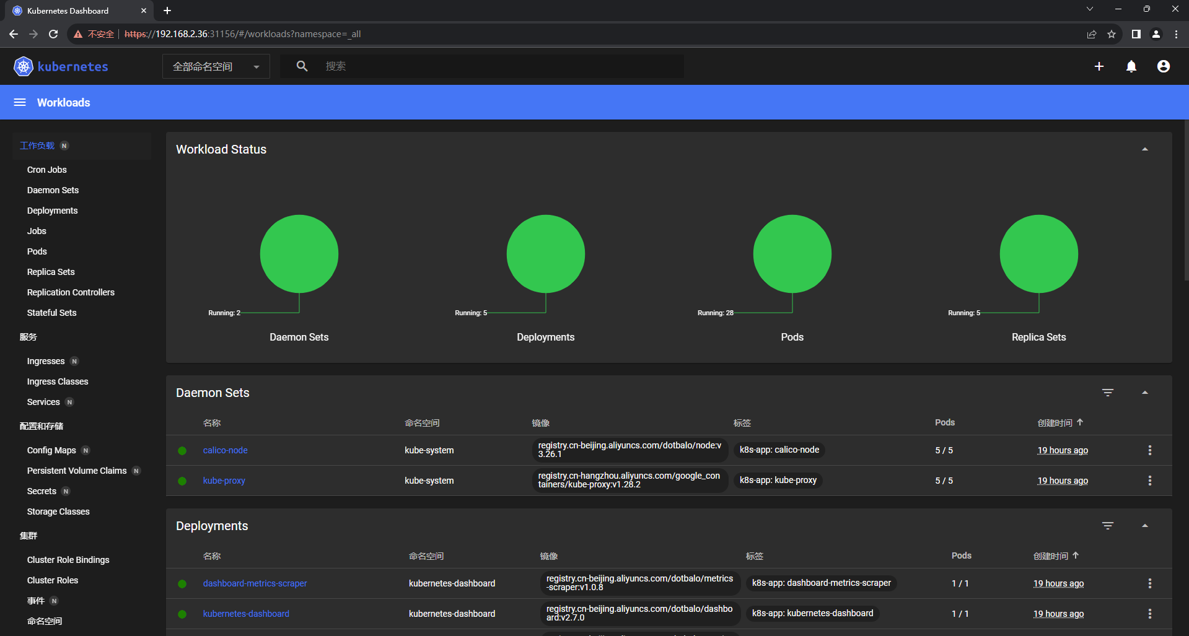The image size is (1189, 636).
Task: Click the Kubernetes logo icon
Action: coord(24,66)
